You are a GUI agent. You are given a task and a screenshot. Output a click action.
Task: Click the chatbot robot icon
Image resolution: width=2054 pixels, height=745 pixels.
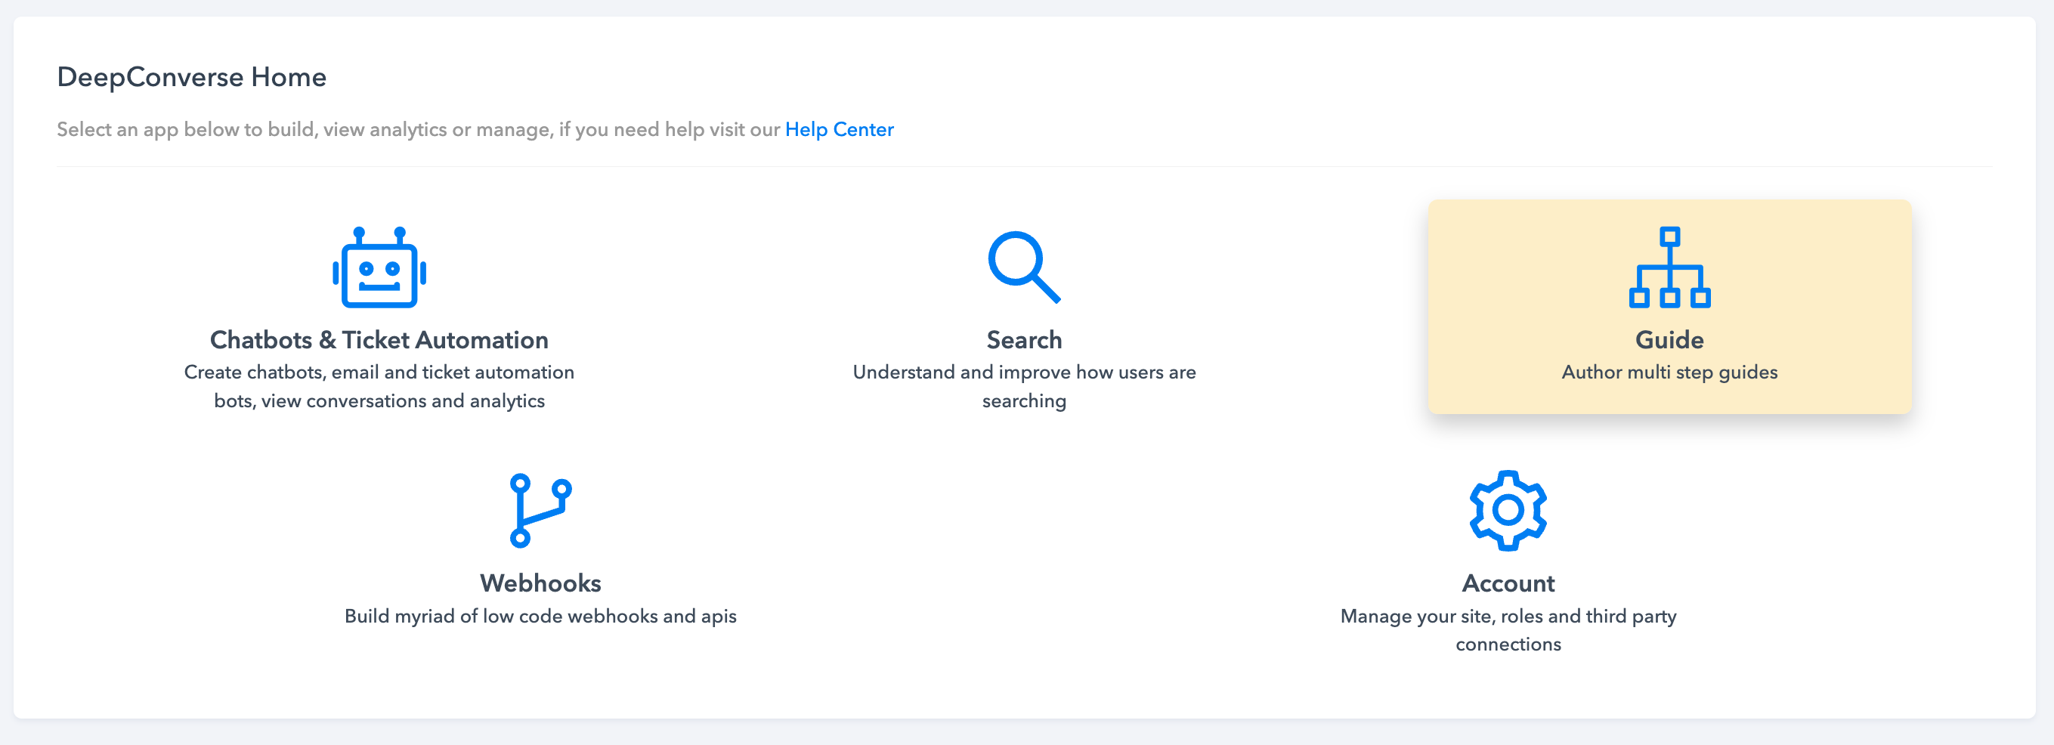point(379,268)
